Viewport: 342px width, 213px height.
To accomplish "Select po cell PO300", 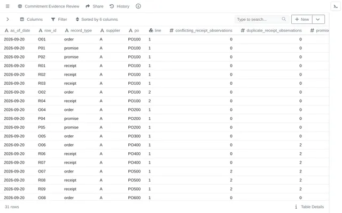I will click(134, 136).
